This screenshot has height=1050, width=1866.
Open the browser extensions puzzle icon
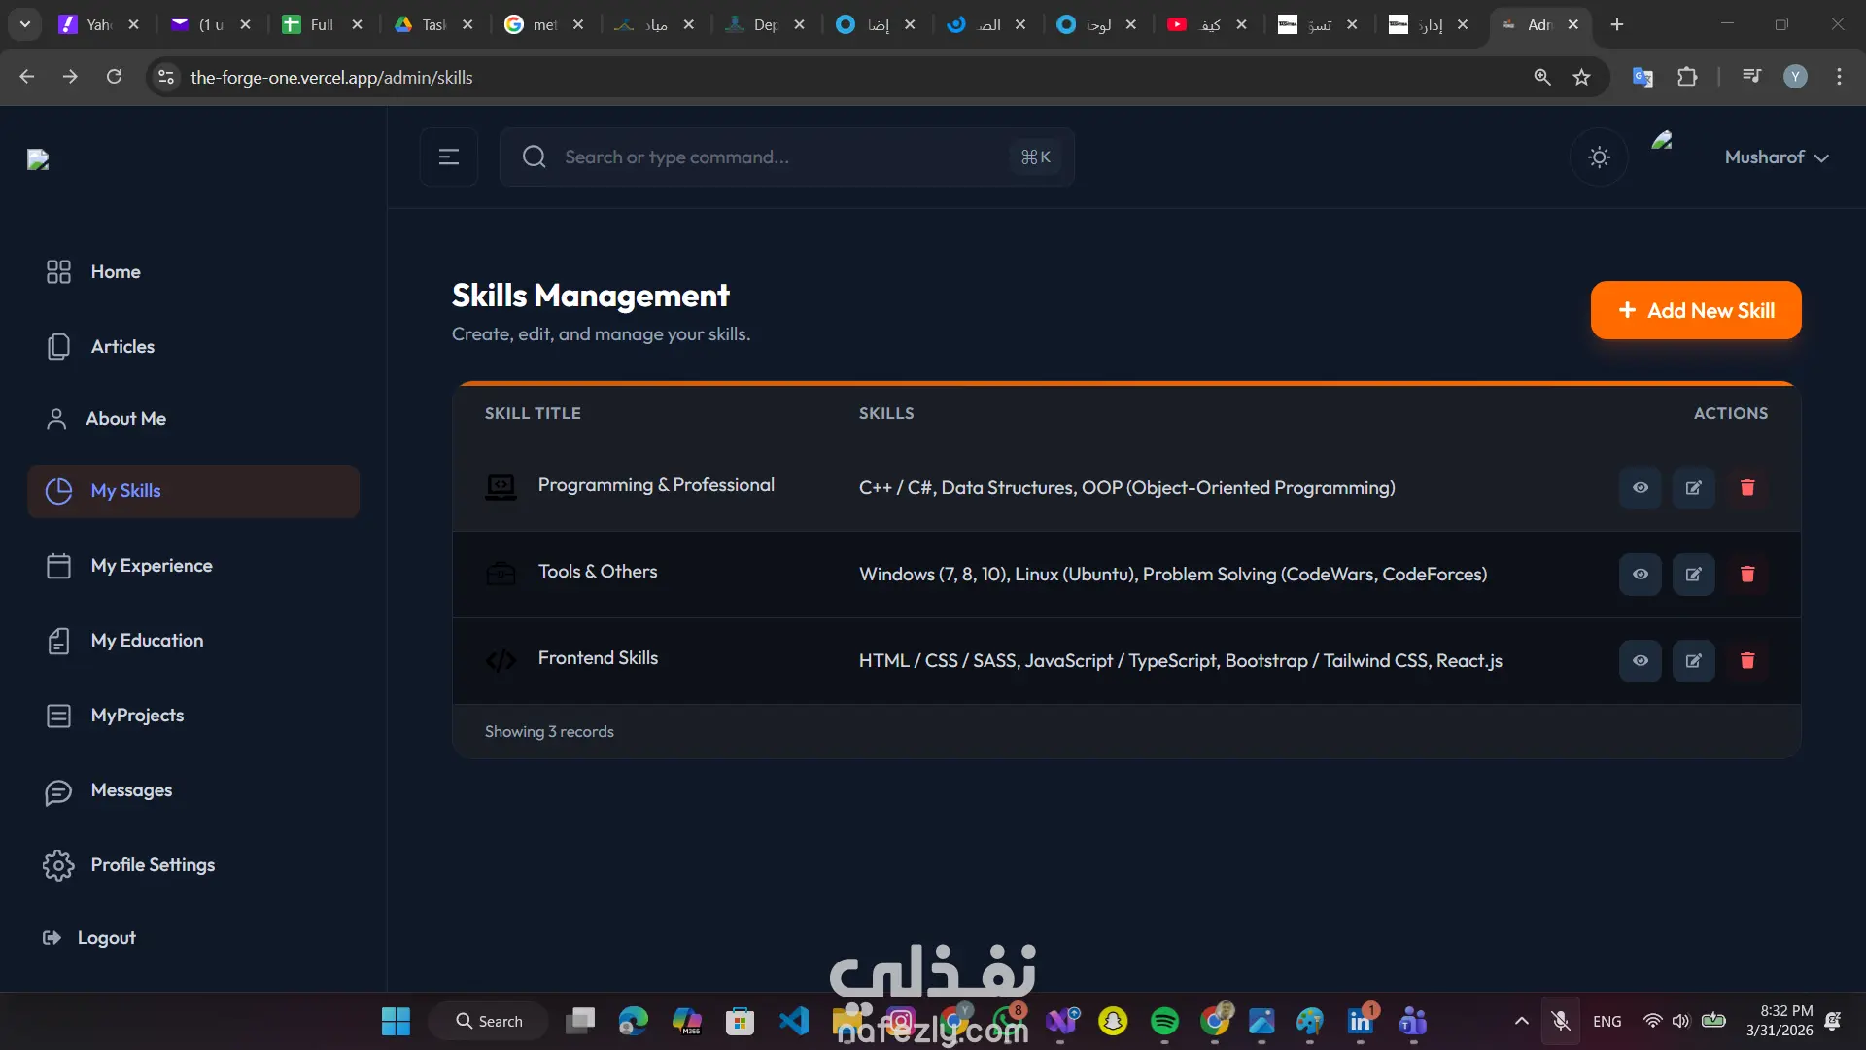(x=1687, y=77)
